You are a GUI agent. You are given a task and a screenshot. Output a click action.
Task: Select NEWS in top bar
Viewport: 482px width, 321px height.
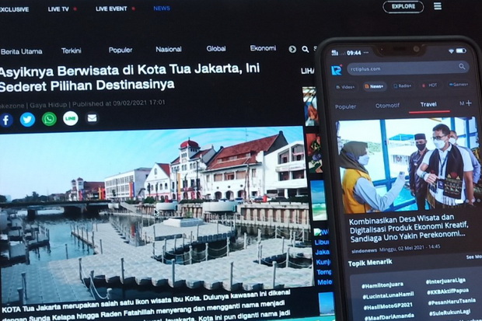(162, 9)
